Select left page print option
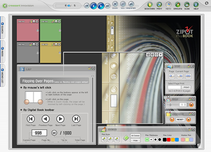 172,76
